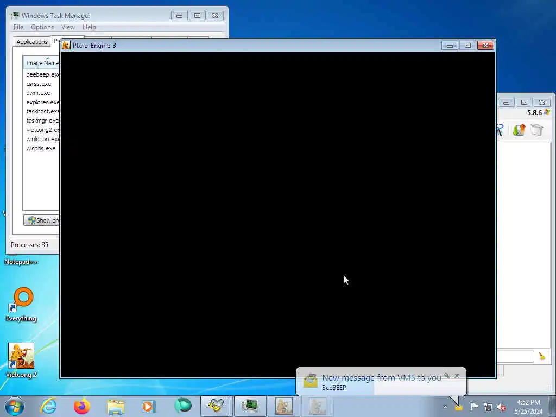The height and width of the screenshot is (417, 556).
Task: Switch to the BeeBEEP taskbar button
Action: pos(216,406)
